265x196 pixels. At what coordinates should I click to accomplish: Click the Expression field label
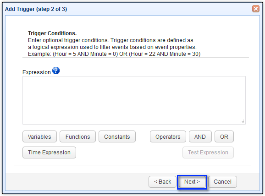point(37,72)
